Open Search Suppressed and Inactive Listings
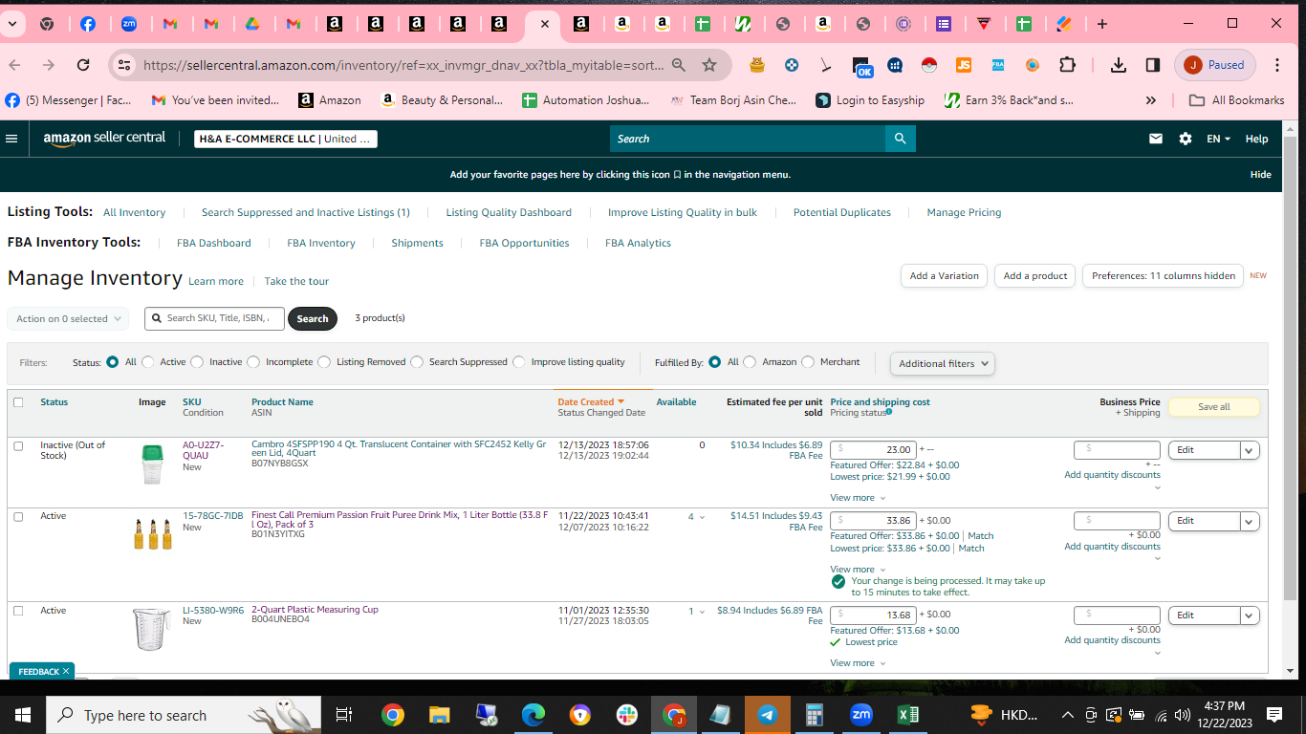Screen dimensions: 1306x734 point(306,212)
